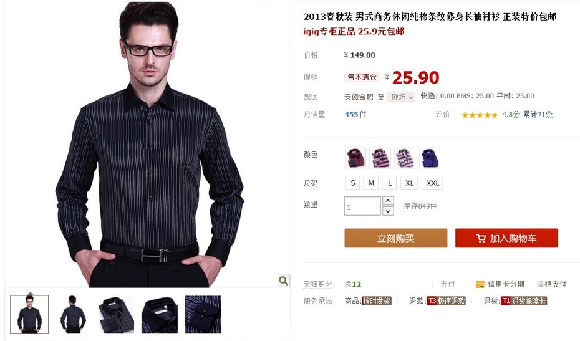Select the back view thumbnail

click(x=73, y=314)
